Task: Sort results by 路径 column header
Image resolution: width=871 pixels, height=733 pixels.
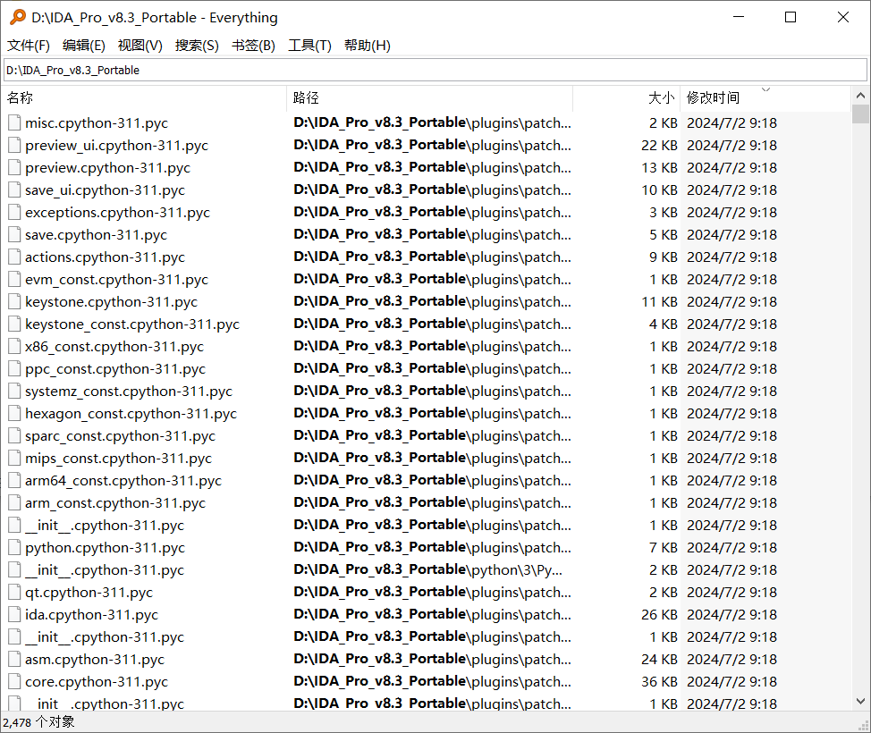Action: click(429, 98)
